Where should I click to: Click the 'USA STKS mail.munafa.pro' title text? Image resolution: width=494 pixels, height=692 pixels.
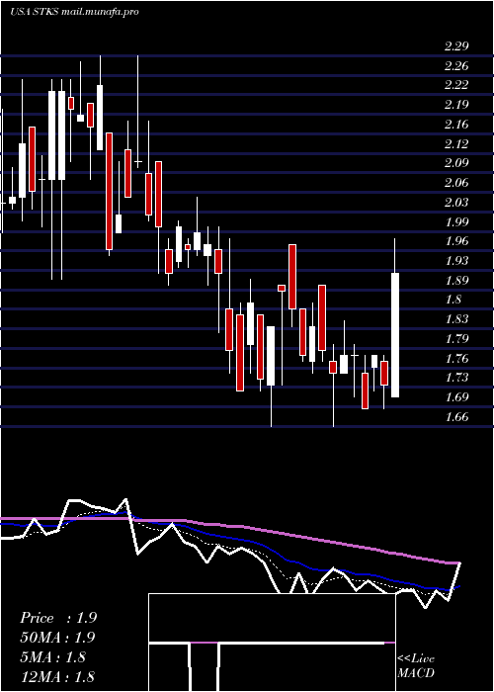(74, 12)
